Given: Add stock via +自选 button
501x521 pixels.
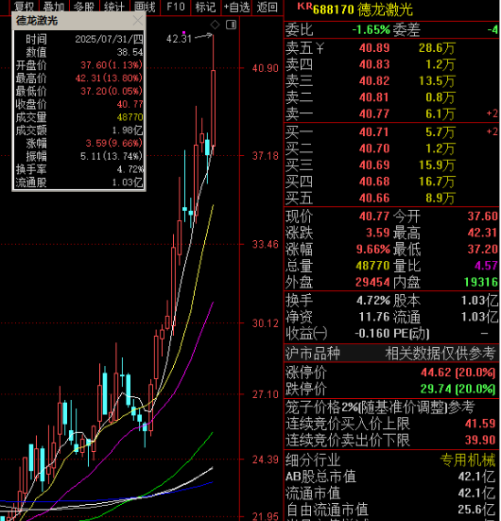Looking at the screenshot, I should tap(236, 7).
